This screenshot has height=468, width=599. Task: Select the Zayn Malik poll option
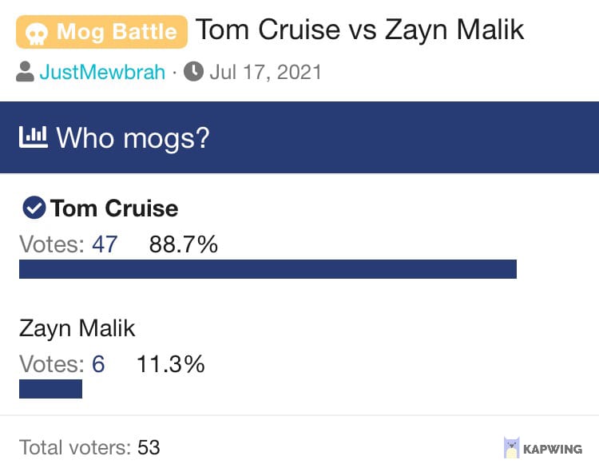[x=77, y=328]
